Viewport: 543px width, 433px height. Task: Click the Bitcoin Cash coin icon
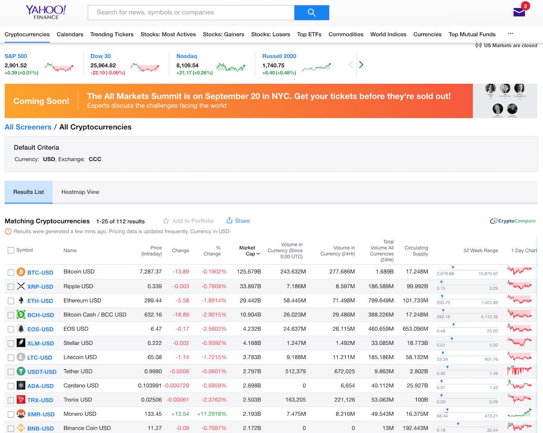(x=21, y=315)
